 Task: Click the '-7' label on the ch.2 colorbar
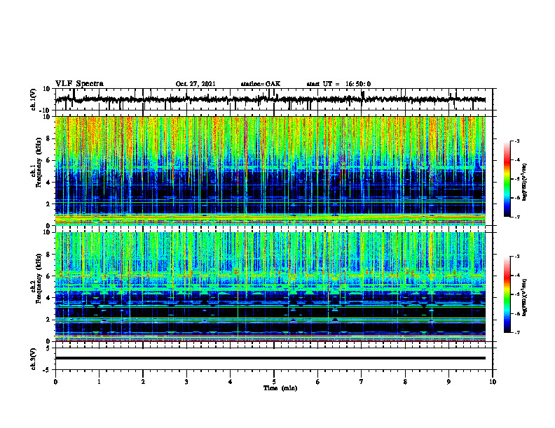click(x=516, y=332)
